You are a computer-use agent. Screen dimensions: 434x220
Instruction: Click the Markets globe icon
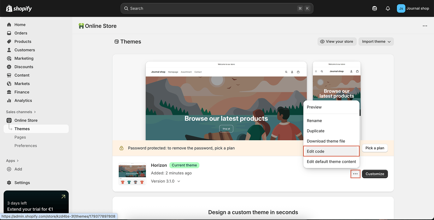(9, 84)
